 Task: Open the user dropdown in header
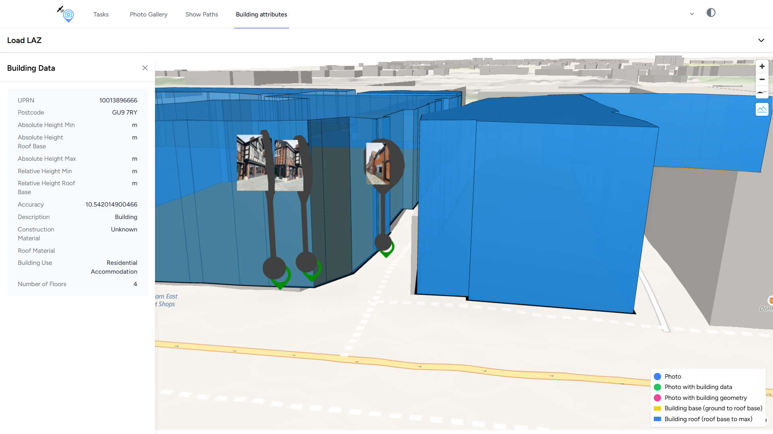(692, 14)
